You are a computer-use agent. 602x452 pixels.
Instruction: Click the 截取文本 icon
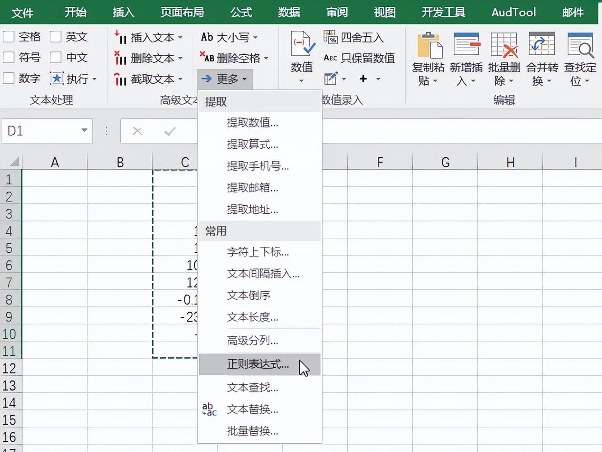click(x=120, y=79)
